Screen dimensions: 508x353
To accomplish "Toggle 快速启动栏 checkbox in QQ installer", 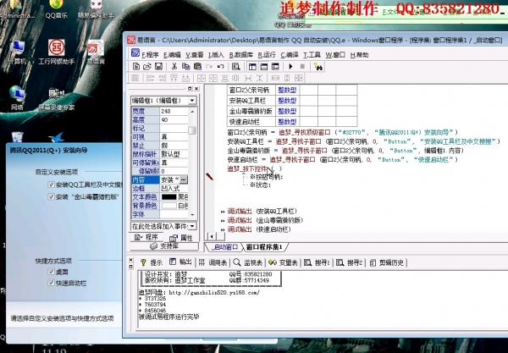I will point(51,283).
